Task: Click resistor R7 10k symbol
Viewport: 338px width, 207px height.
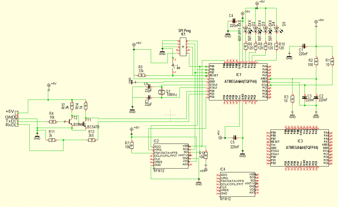Action: click(132, 146)
